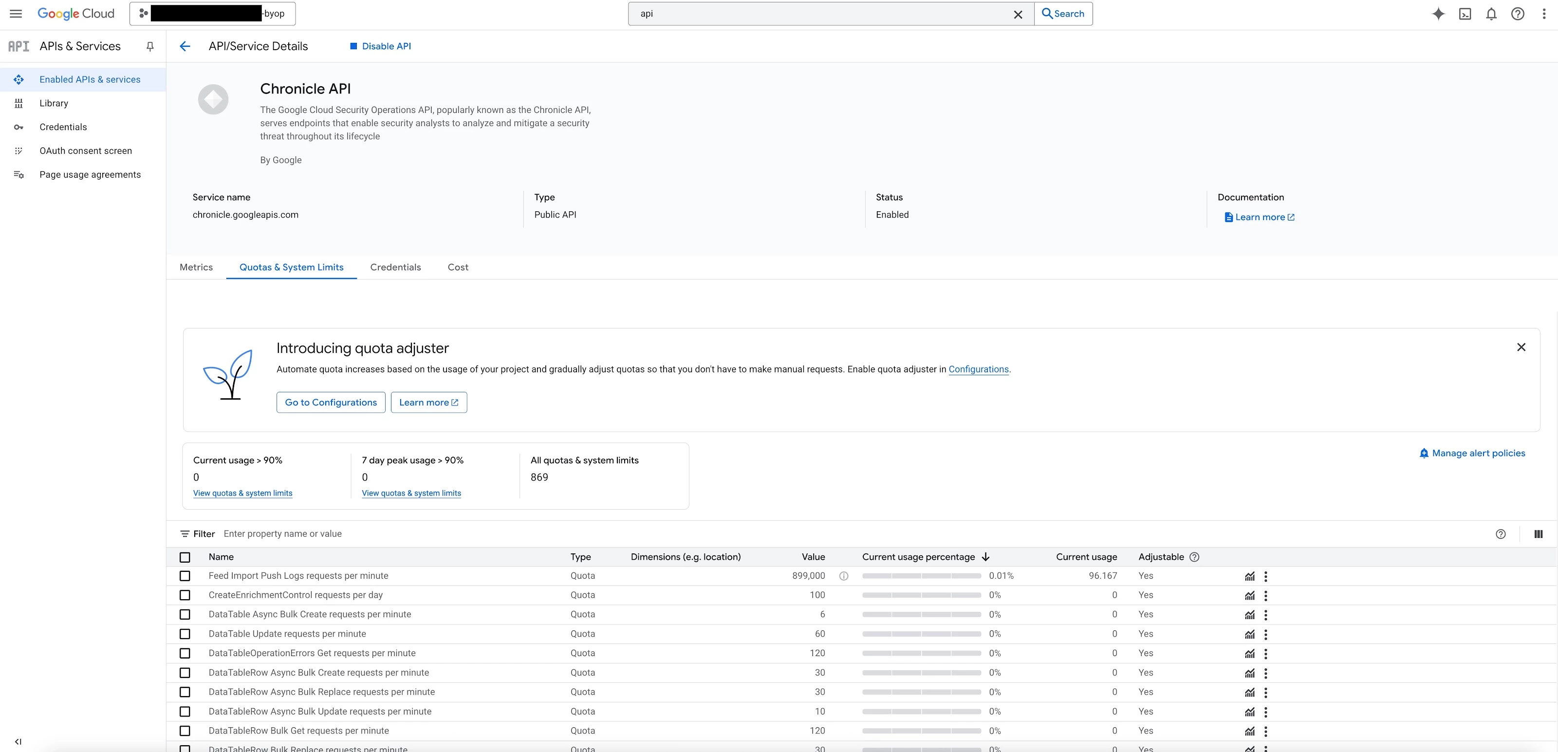Open the project selector ending in byop
Image resolution: width=1558 pixels, height=752 pixels.
point(212,13)
